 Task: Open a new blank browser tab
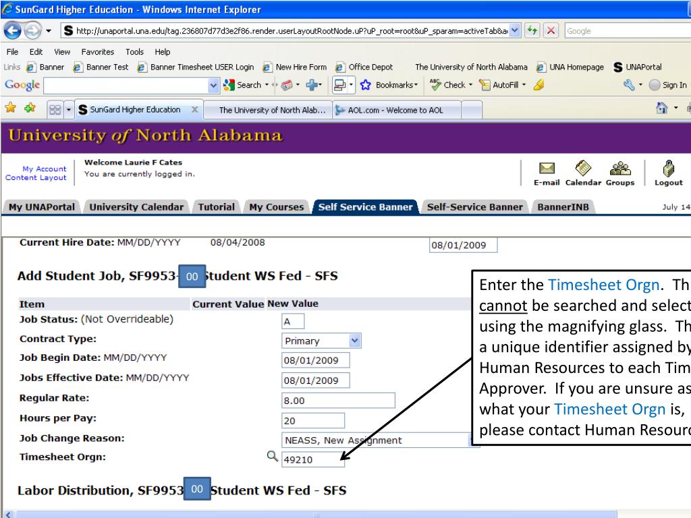472,110
